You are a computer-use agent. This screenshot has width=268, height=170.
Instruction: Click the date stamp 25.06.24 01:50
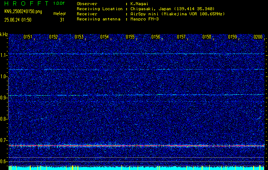point(18,20)
